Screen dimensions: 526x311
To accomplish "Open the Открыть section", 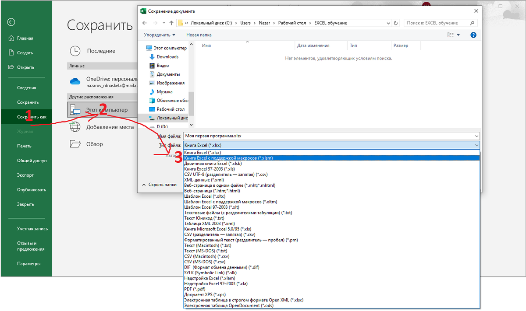I will [x=26, y=67].
